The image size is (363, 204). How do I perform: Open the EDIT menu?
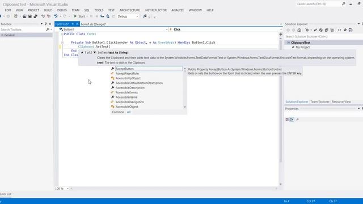pyautogui.click(x=8, y=10)
